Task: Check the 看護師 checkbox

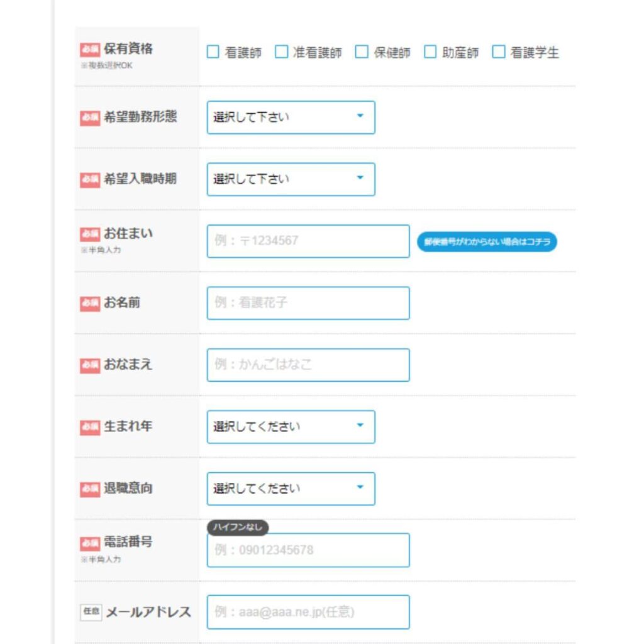Action: [213, 52]
